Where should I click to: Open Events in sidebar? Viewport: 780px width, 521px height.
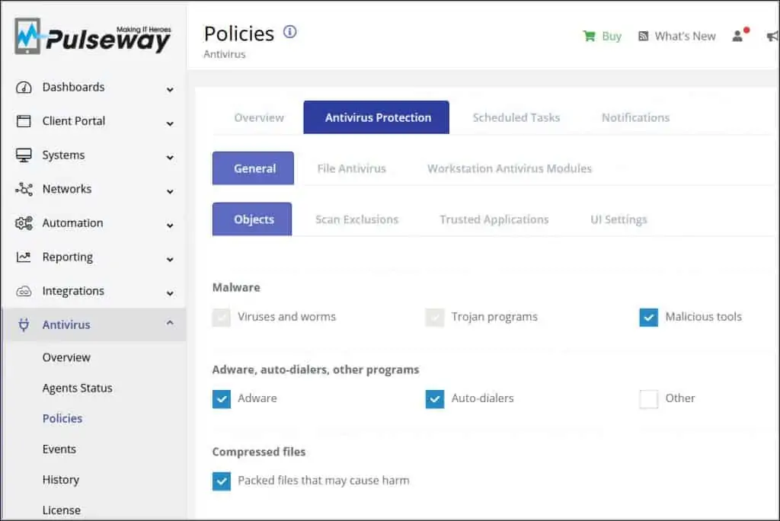pyautogui.click(x=59, y=449)
